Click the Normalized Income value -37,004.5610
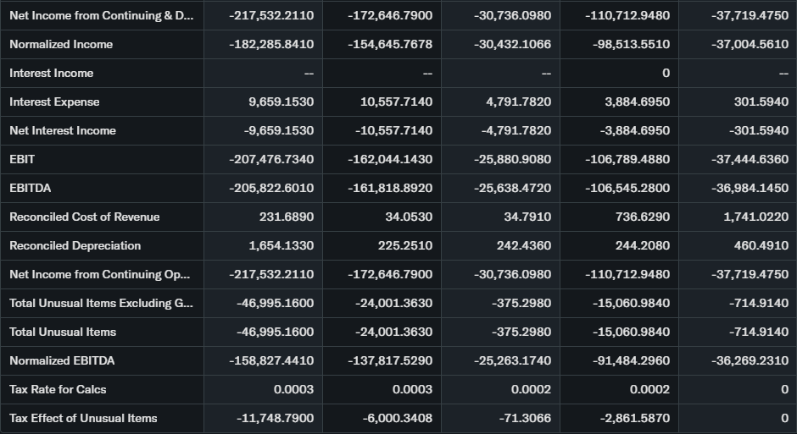797x434 pixels. click(750, 44)
